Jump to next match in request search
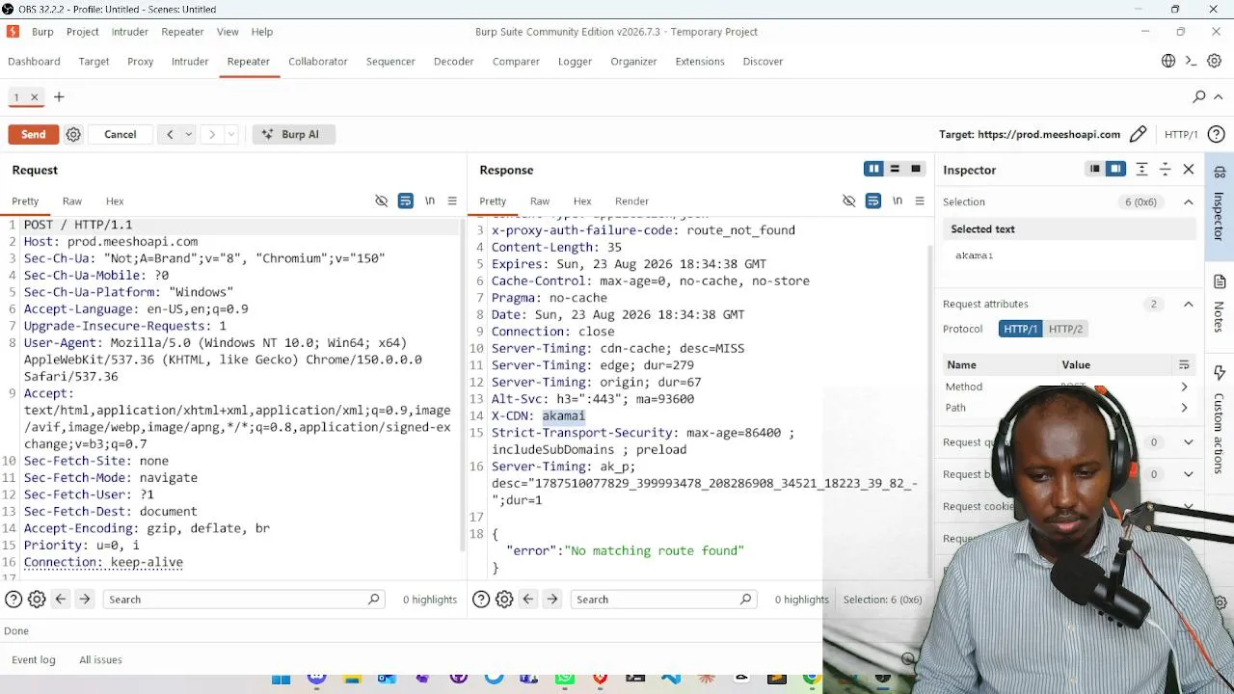This screenshot has height=694, width=1234. pos(85,600)
